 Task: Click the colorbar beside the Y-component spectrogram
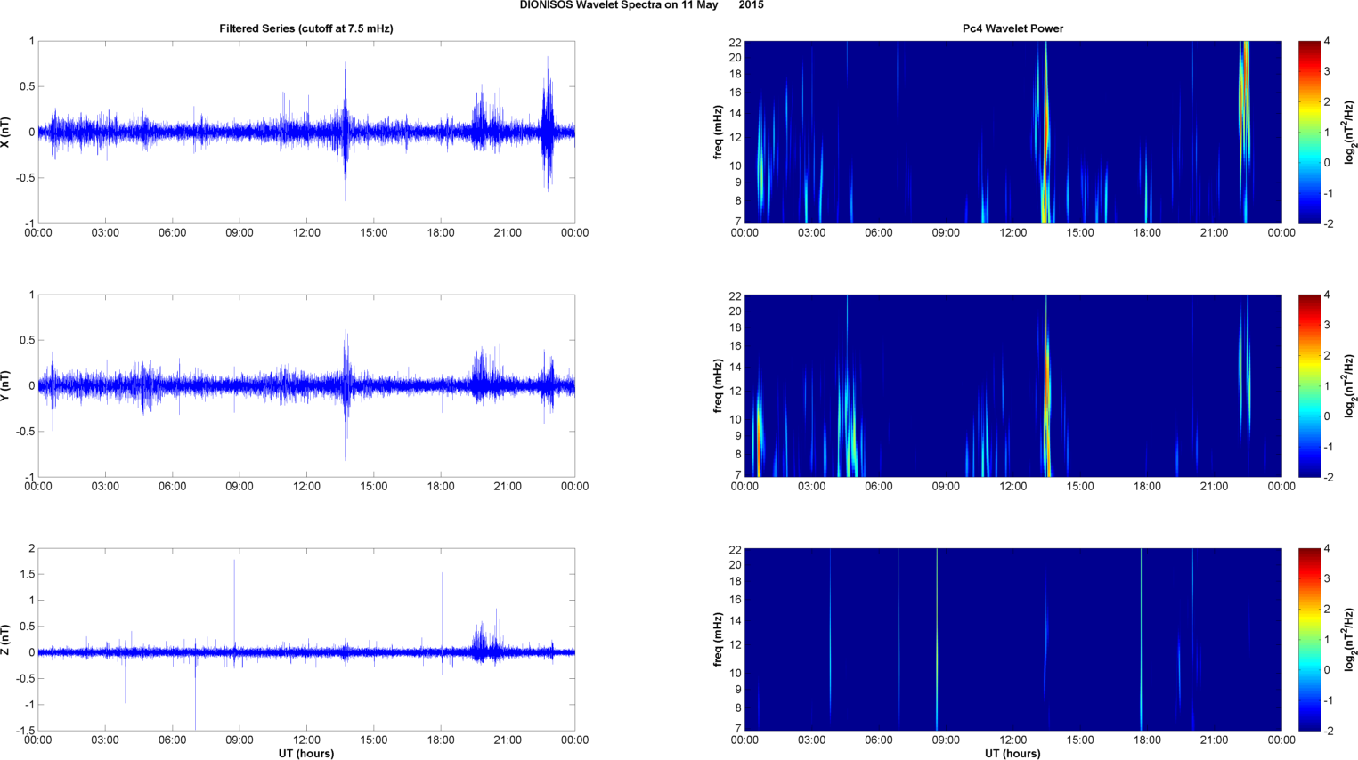click(x=1309, y=385)
